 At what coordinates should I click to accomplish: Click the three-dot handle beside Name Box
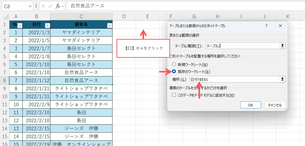pyautogui.click(x=36, y=6)
